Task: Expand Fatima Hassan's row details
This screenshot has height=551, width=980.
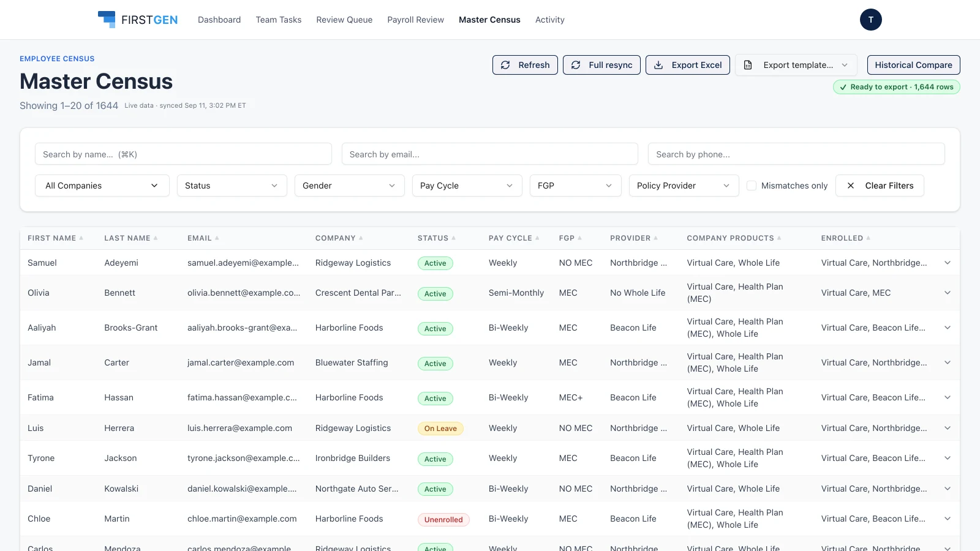Action: click(948, 397)
